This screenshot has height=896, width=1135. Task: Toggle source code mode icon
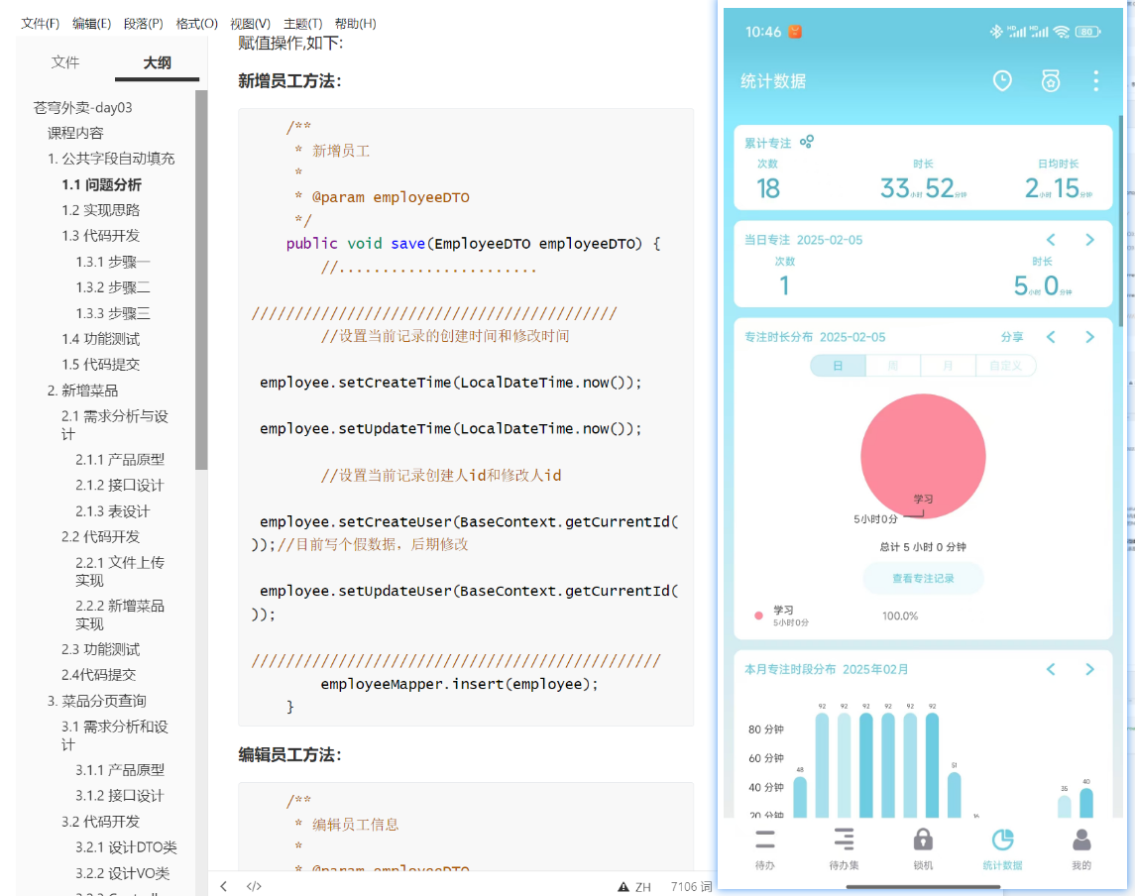pyautogui.click(x=254, y=886)
